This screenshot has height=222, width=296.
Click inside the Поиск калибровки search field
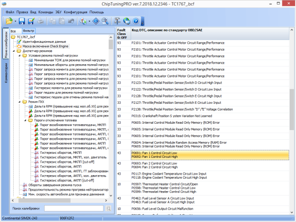[74, 208]
